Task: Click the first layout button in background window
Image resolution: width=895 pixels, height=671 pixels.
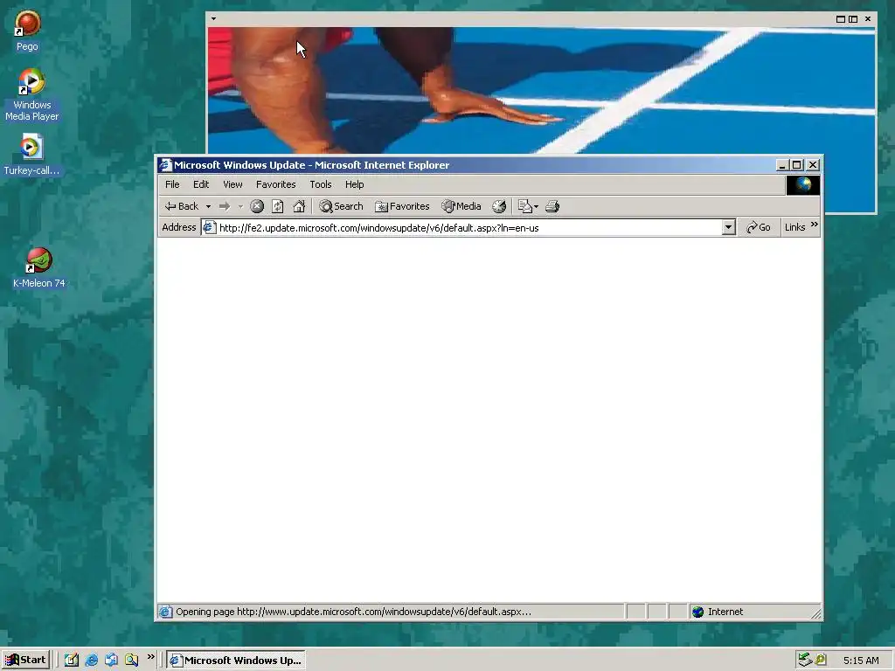Action: click(841, 19)
